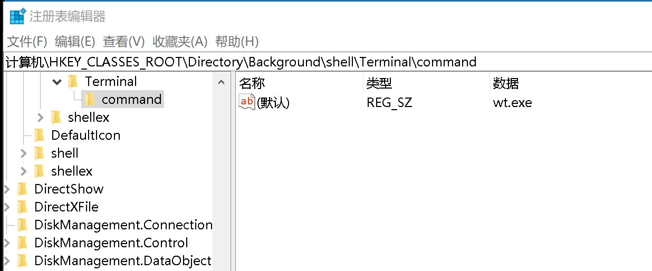Collapse the Terminal tree node
The width and height of the screenshot is (652, 271).
pyautogui.click(x=57, y=82)
